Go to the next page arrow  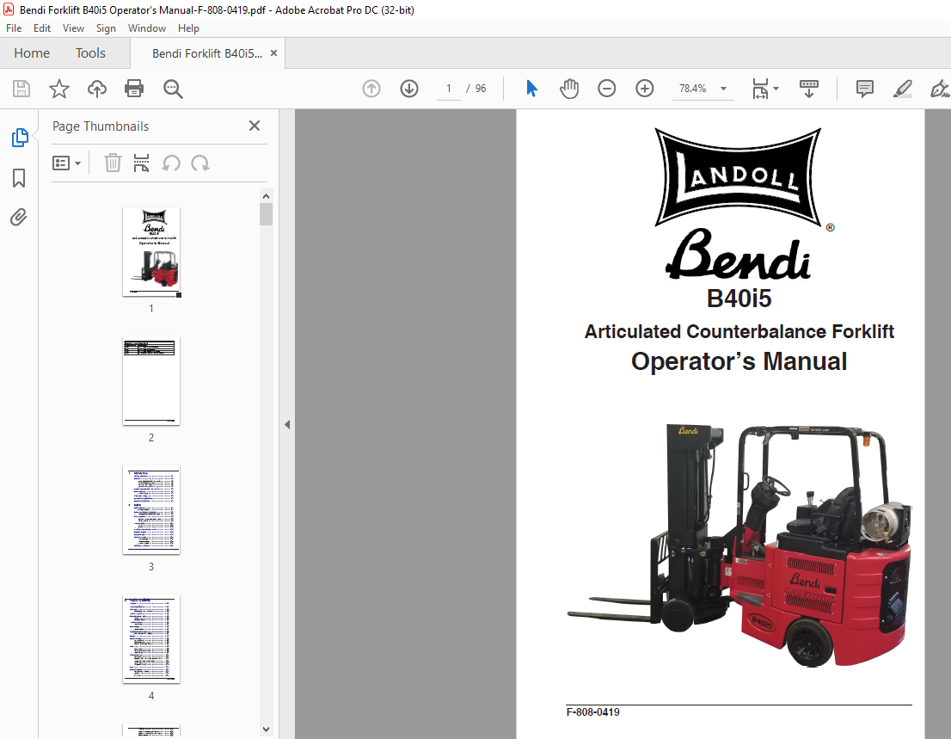[x=409, y=89]
